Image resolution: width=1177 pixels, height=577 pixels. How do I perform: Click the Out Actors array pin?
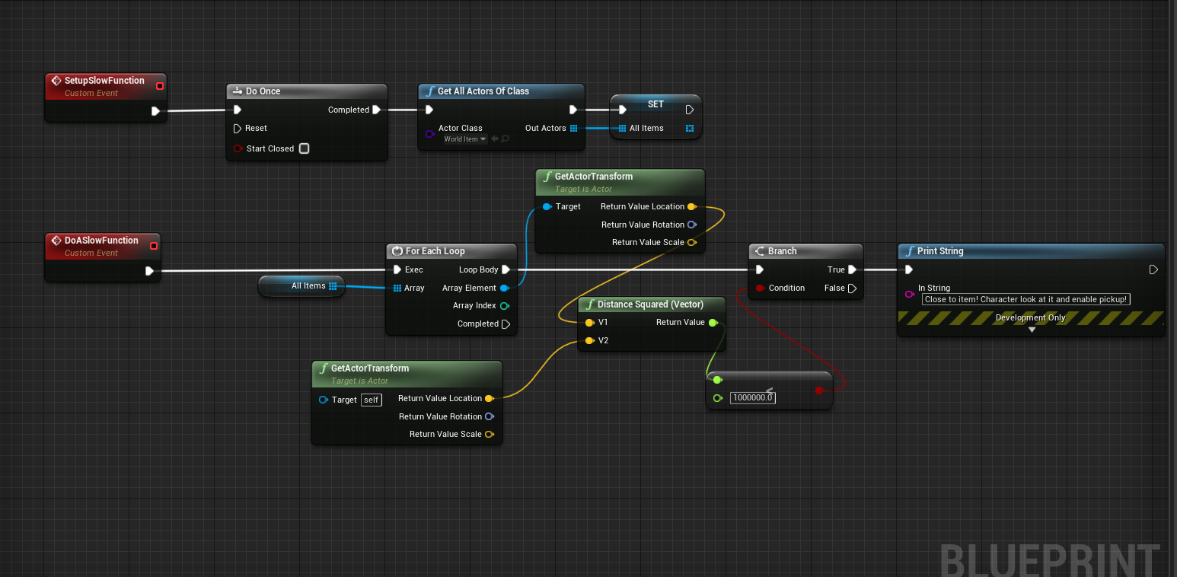(573, 128)
